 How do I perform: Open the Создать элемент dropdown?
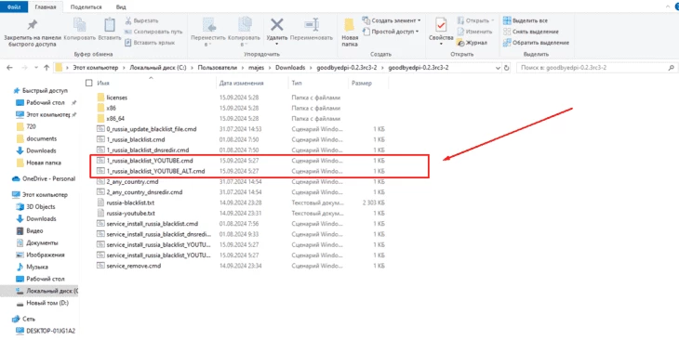click(x=391, y=20)
